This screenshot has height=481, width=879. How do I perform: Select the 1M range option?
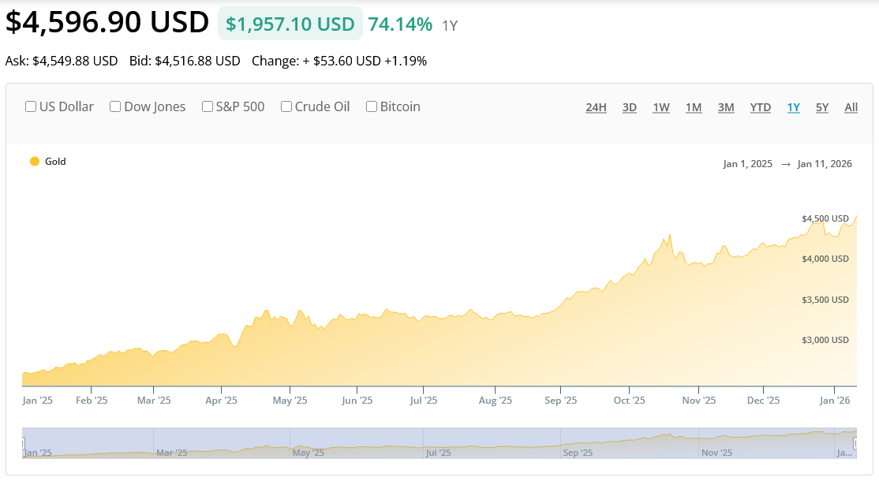click(x=694, y=107)
